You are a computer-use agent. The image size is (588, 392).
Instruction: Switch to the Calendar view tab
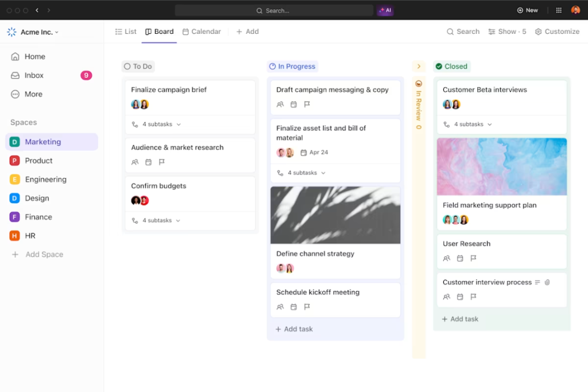[202, 32]
